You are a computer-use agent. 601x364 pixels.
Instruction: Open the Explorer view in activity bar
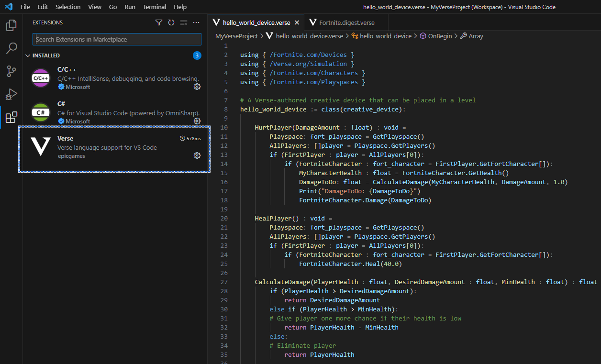coord(11,25)
